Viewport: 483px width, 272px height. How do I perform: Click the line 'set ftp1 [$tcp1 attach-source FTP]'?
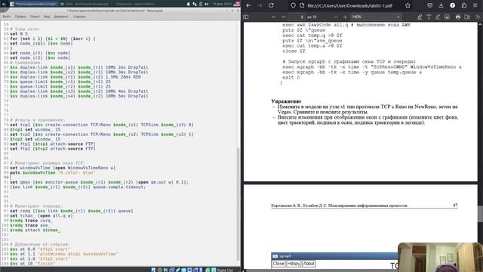(53, 144)
